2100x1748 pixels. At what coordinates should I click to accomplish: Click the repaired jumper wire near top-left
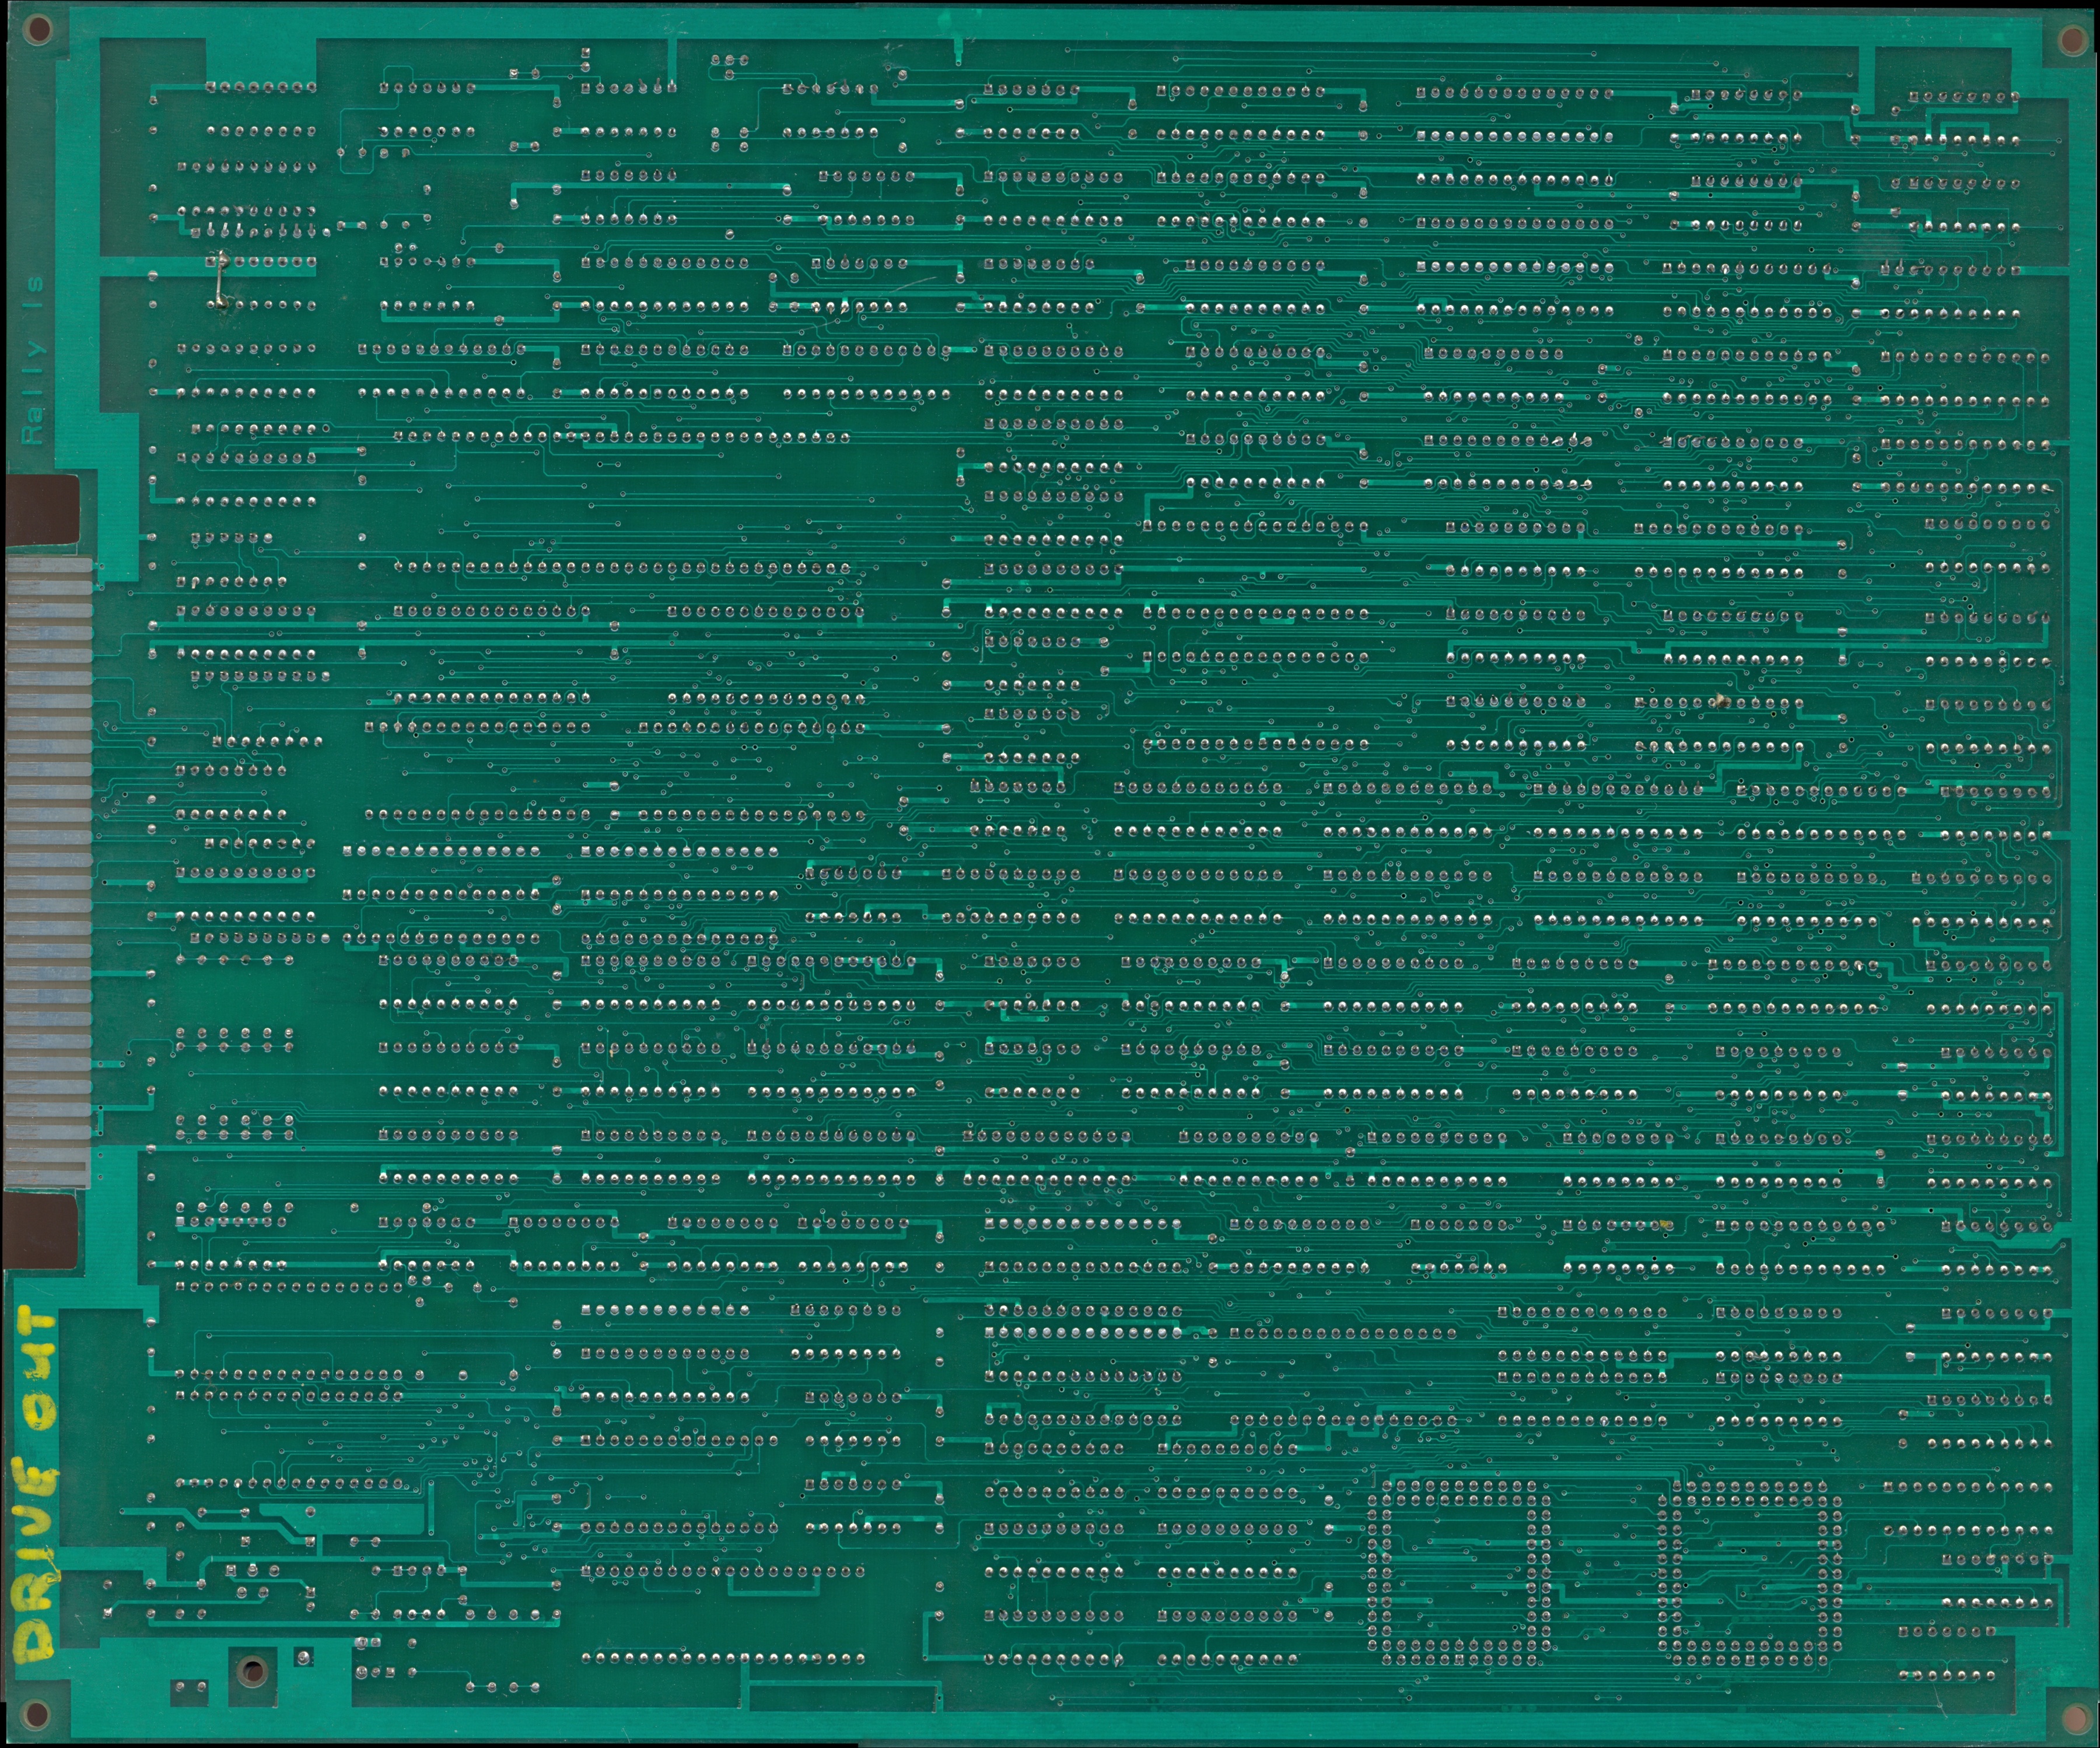tap(222, 277)
